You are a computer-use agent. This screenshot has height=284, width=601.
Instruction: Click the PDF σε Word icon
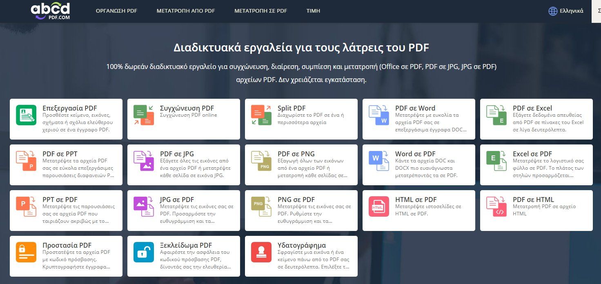tap(379, 115)
